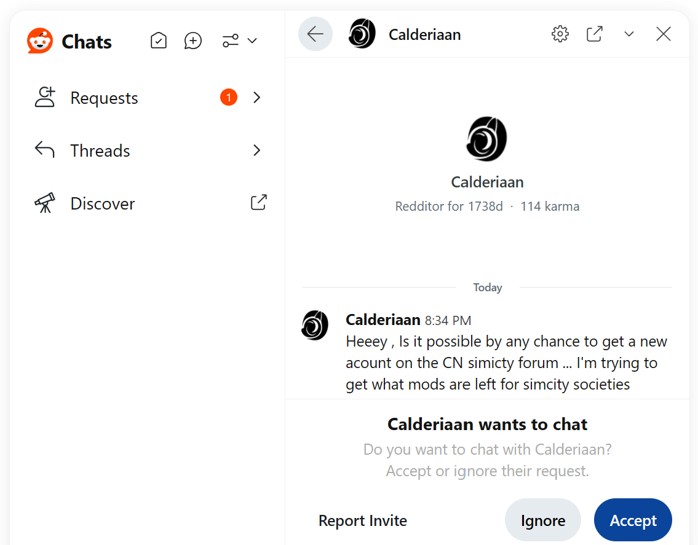Open the Requests section
Screen dimensions: 698x545
pos(104,98)
